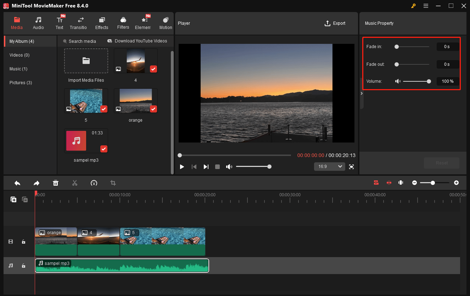Open the 16:9 aspect ratio dropdown
This screenshot has height=296, width=470.
(x=329, y=166)
